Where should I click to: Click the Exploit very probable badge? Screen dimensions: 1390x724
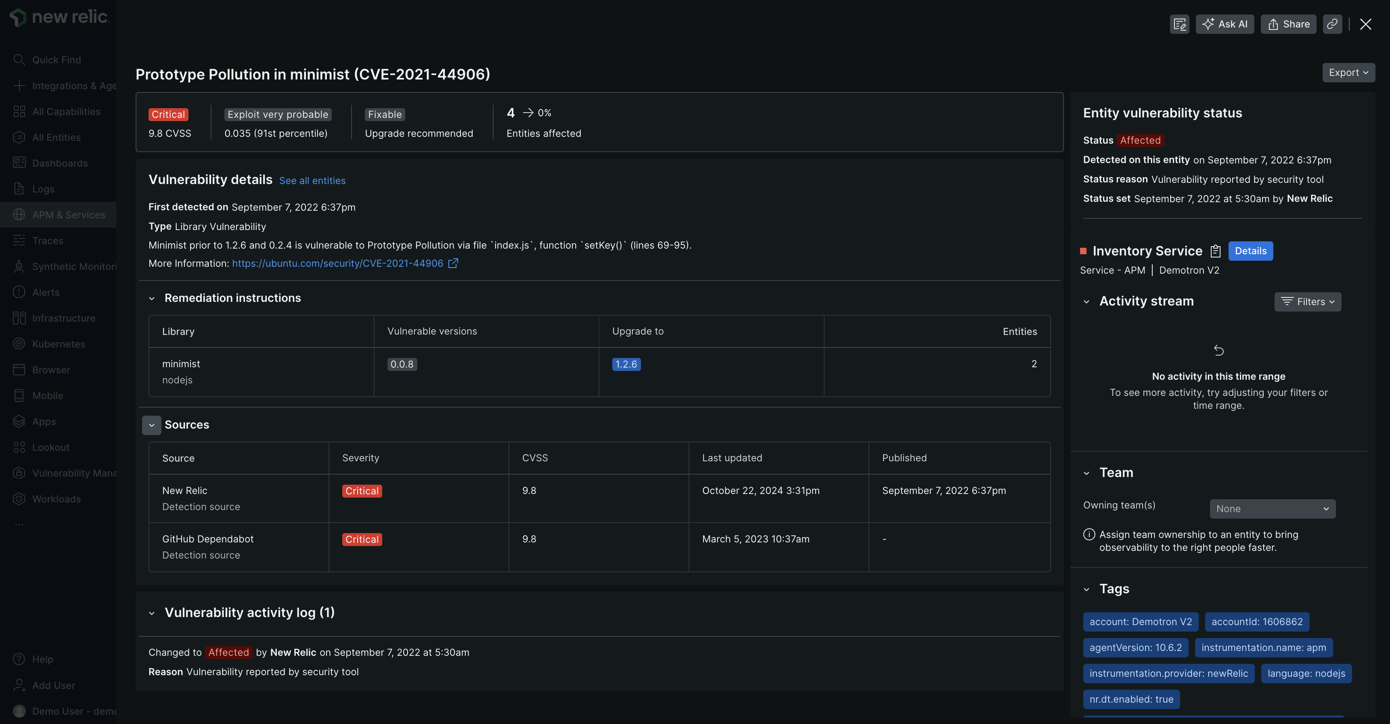pyautogui.click(x=277, y=114)
